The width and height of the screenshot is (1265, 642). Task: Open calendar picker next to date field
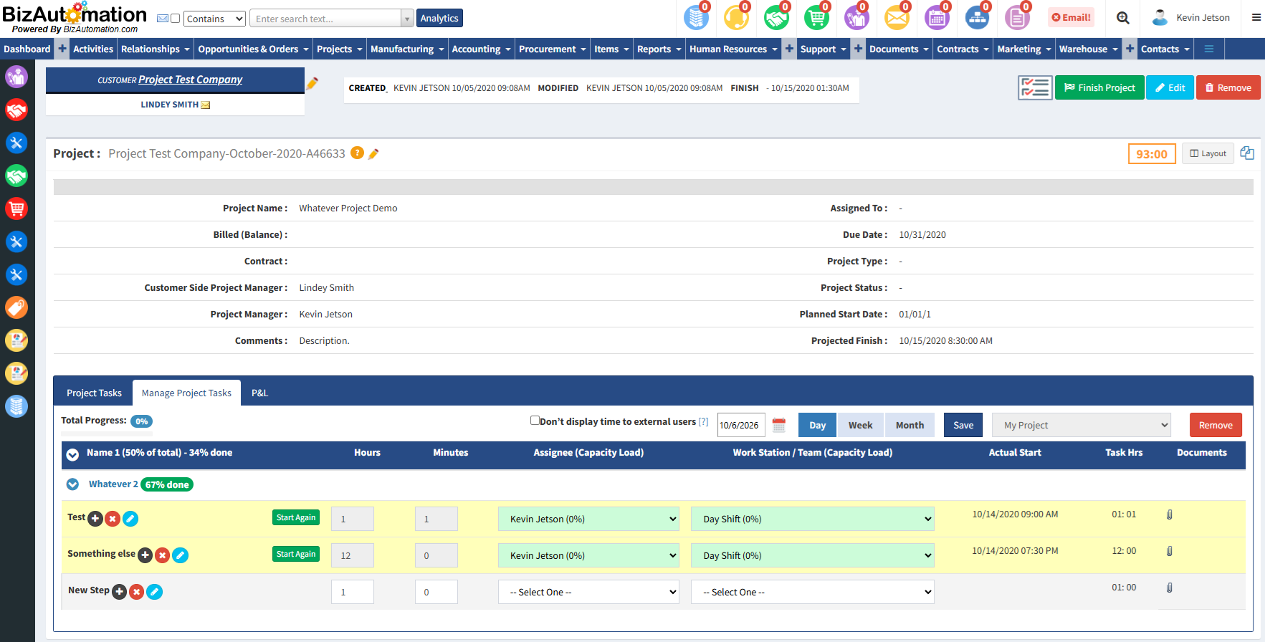point(779,425)
